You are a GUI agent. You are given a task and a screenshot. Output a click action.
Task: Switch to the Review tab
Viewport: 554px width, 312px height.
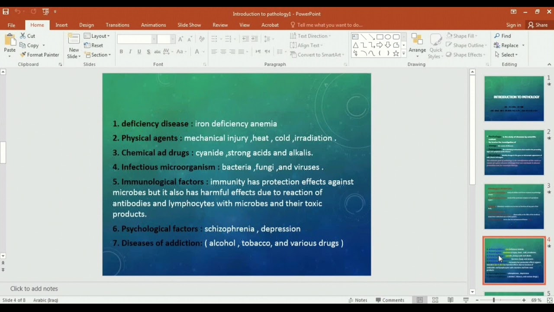pyautogui.click(x=220, y=25)
